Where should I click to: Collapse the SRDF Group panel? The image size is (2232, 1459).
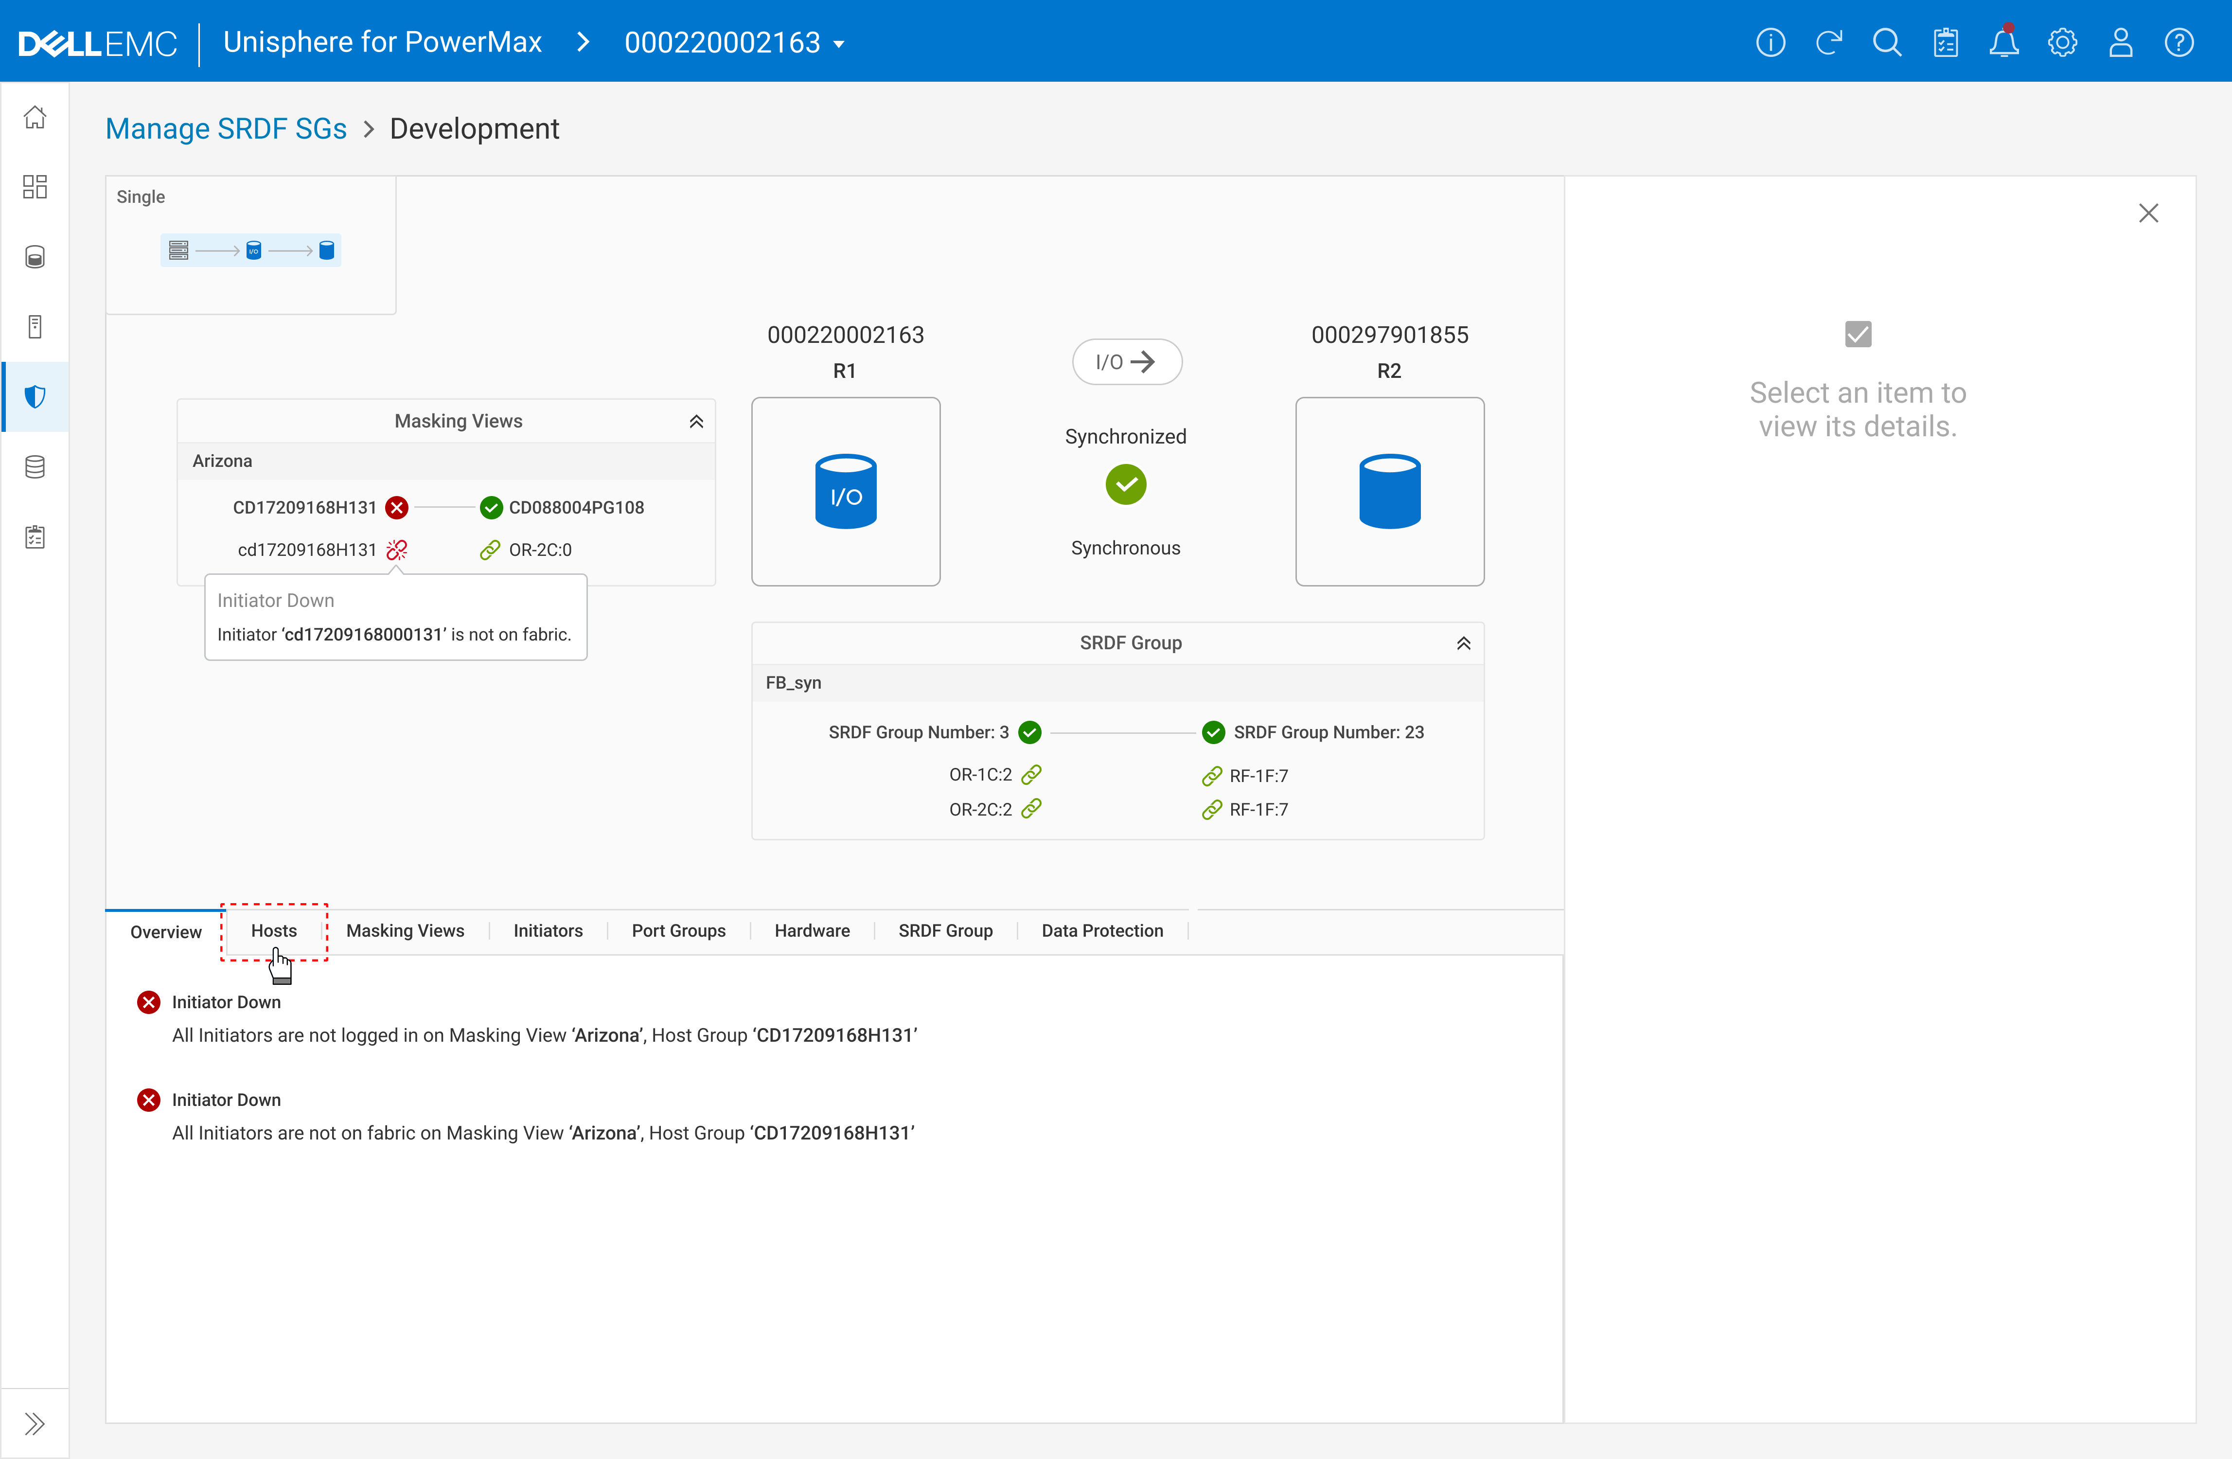click(1463, 643)
